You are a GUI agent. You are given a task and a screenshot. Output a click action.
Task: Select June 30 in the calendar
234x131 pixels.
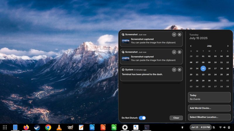(x=197, y=56)
